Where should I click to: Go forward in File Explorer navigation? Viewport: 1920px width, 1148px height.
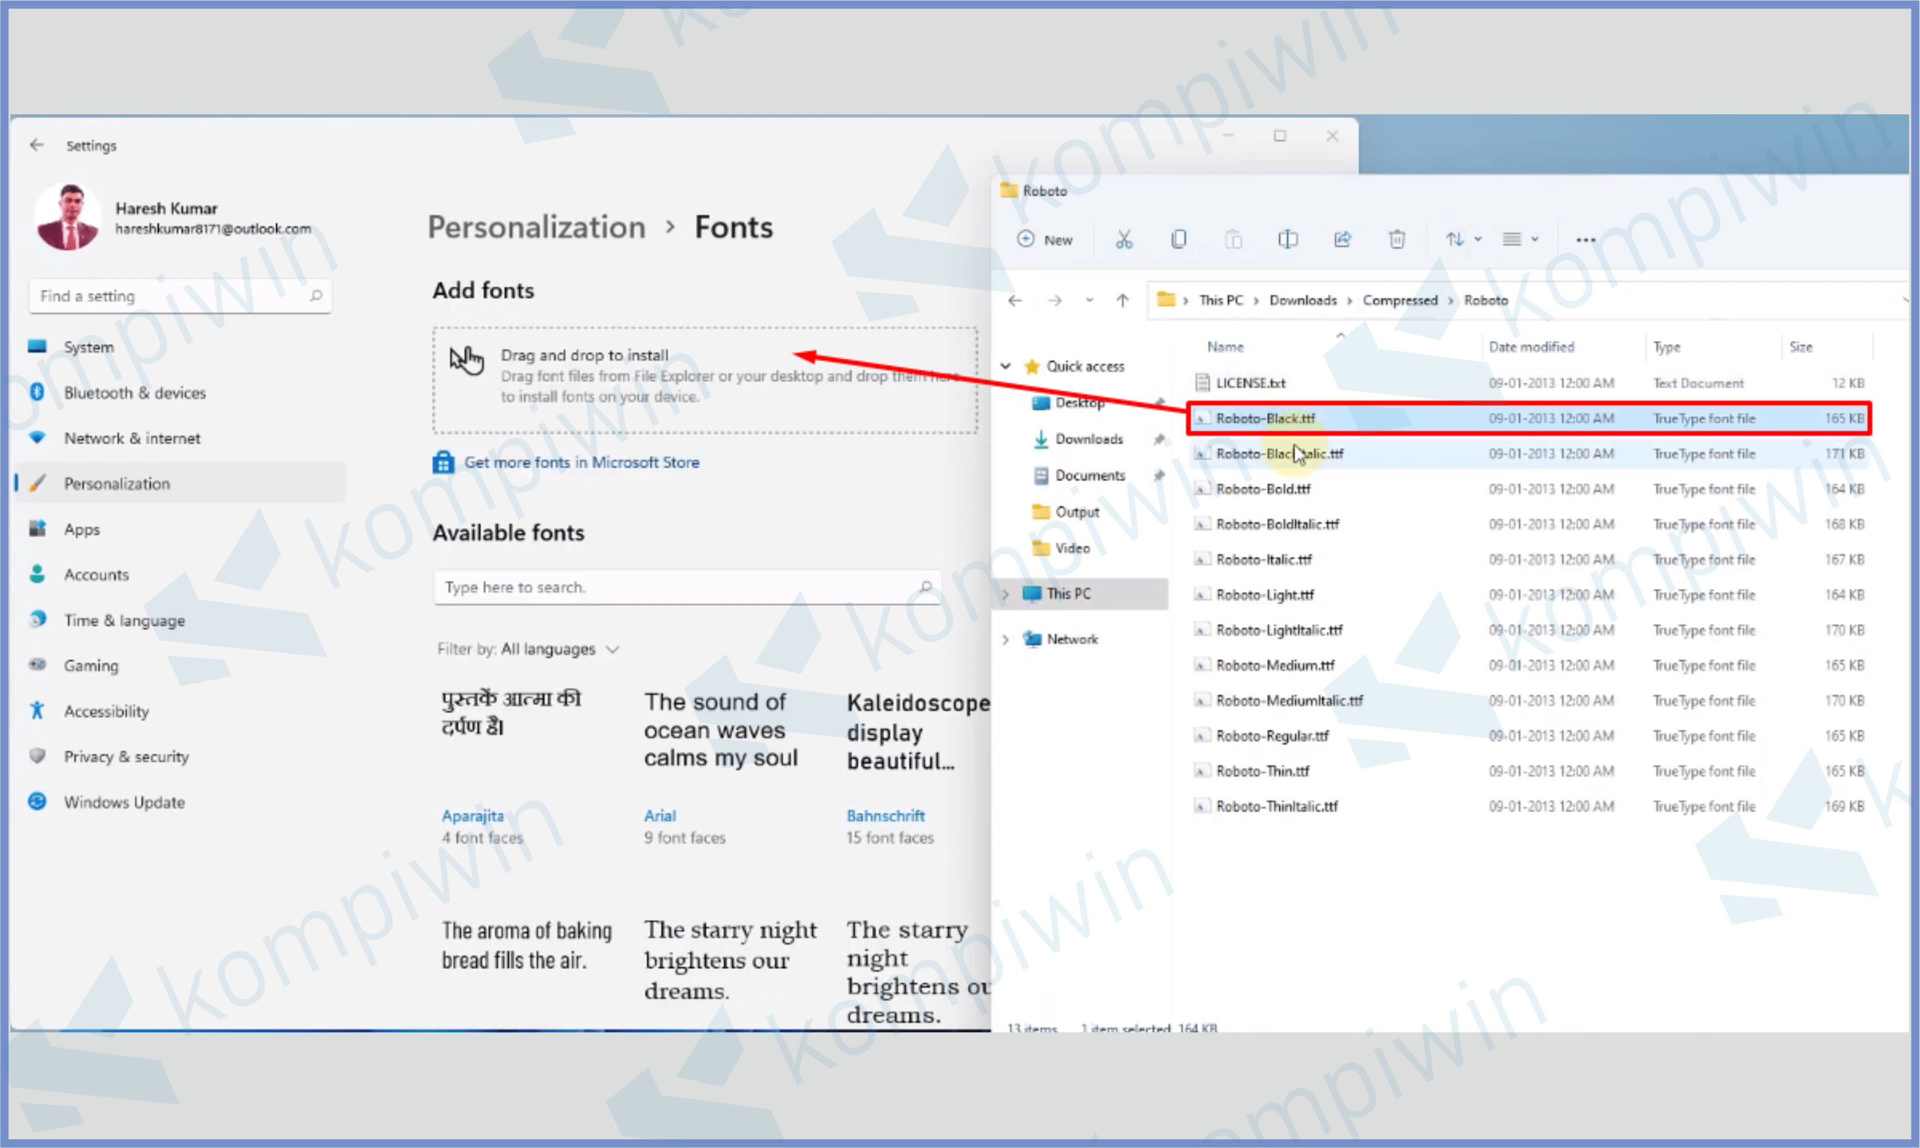[1055, 300]
